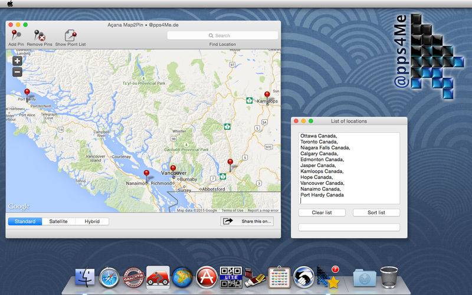Open the red circle A app in Dock
The height and width of the screenshot is (295, 472).
206,277
